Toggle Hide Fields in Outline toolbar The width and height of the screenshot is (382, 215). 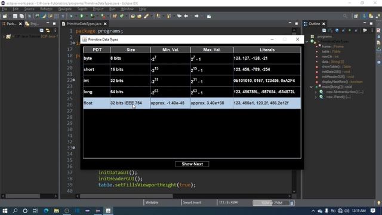[337, 30]
